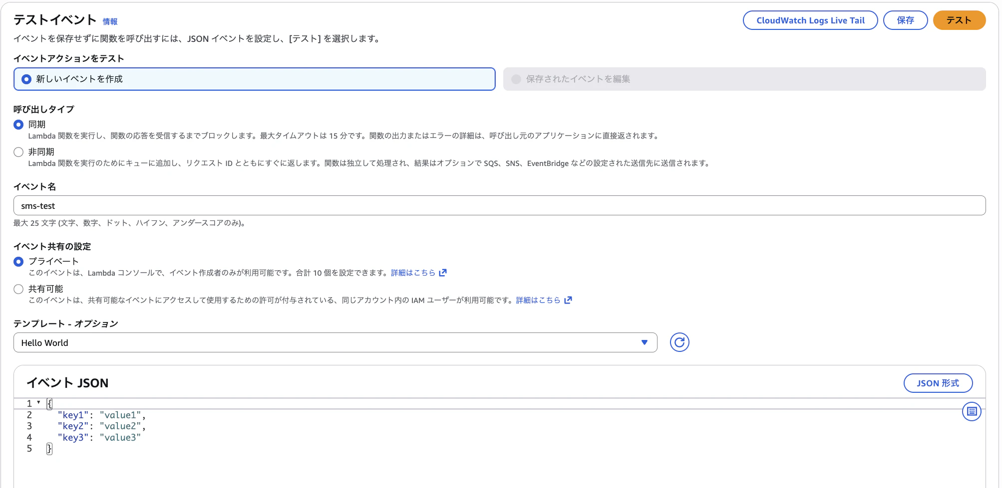
Task: Click external link icon after shareable event description
Action: click(x=568, y=300)
